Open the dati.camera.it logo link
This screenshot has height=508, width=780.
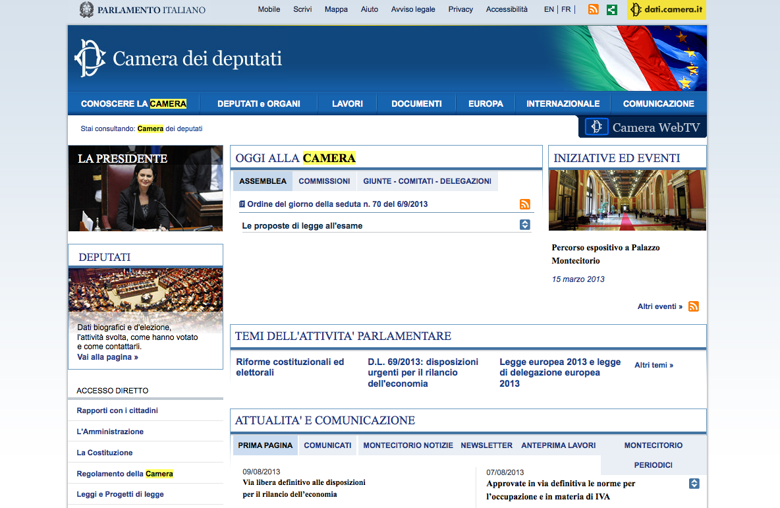pos(666,10)
